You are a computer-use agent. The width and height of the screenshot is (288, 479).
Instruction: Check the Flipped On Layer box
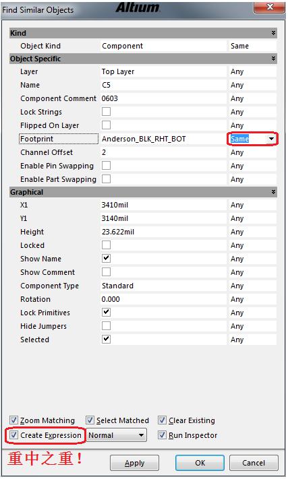tap(106, 125)
